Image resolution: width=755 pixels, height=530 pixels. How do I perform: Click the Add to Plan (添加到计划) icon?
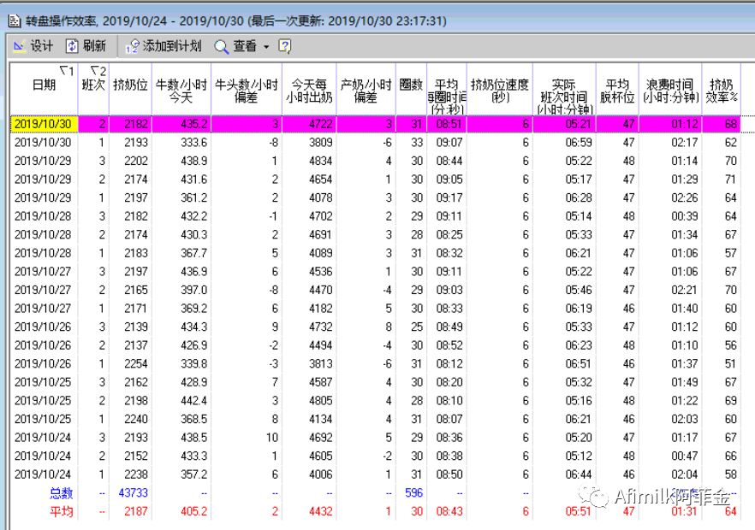133,46
